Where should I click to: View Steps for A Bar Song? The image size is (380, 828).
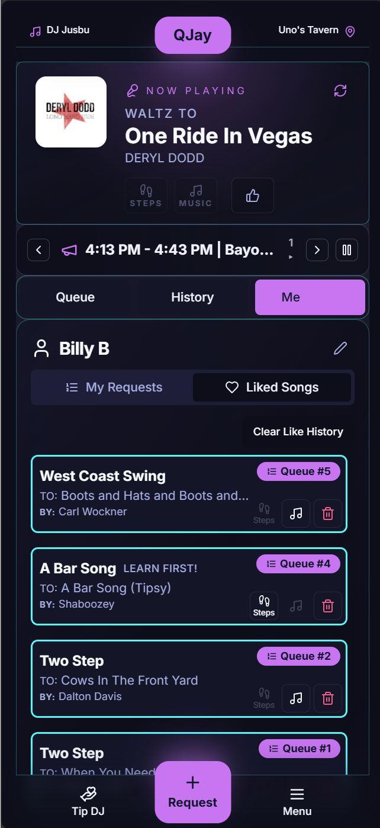pos(264,605)
